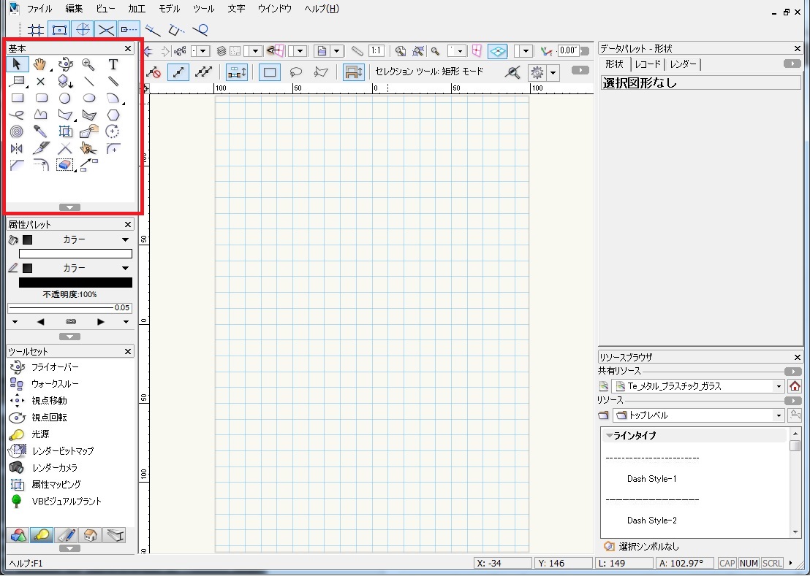Viewport: 810px width, 576px height.
Task: Toggle Snap to Angle
Action: click(83, 30)
